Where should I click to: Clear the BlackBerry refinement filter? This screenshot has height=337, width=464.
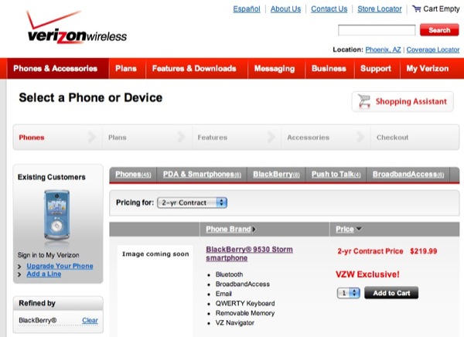pos(90,320)
